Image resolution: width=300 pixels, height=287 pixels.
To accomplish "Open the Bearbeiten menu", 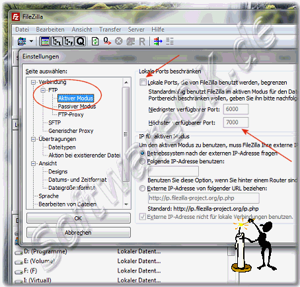I will point(50,30).
